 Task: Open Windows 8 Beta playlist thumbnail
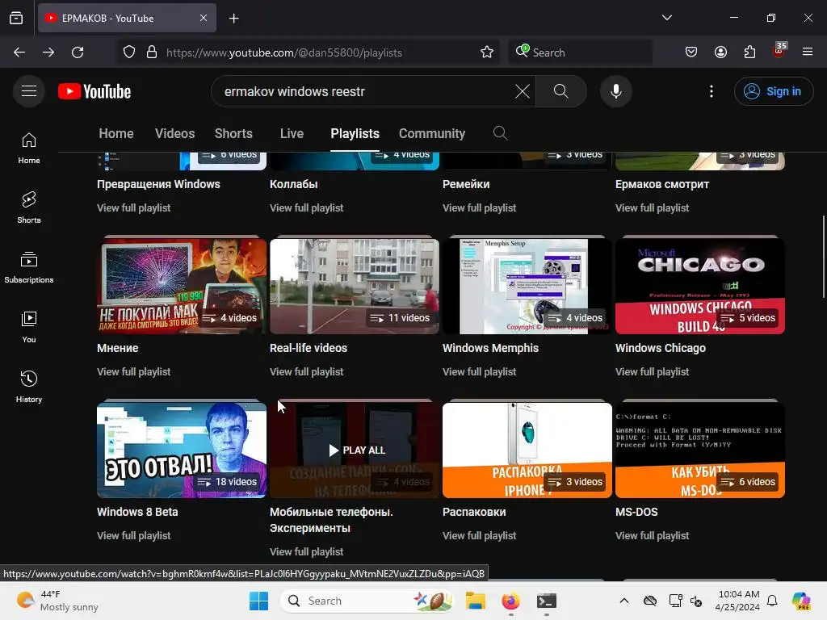tap(182, 450)
